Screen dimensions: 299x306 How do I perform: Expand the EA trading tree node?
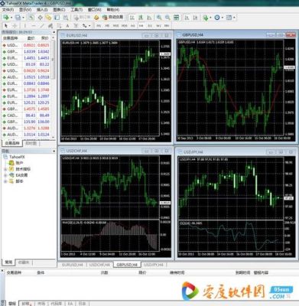(5, 175)
